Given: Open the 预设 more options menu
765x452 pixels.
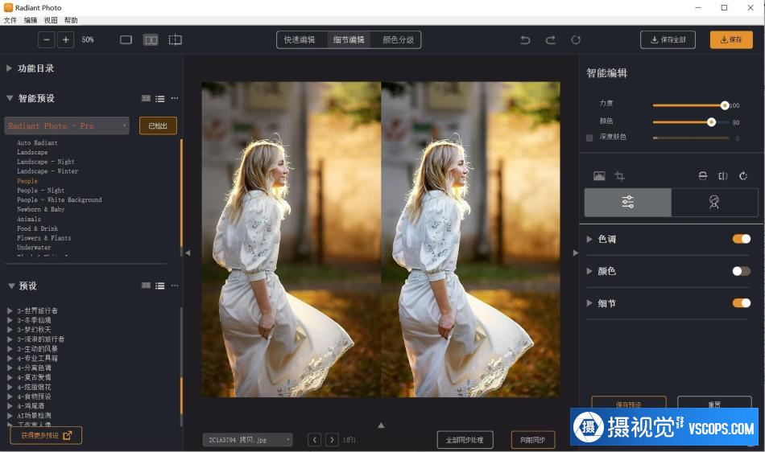Looking at the screenshot, I should click(174, 286).
